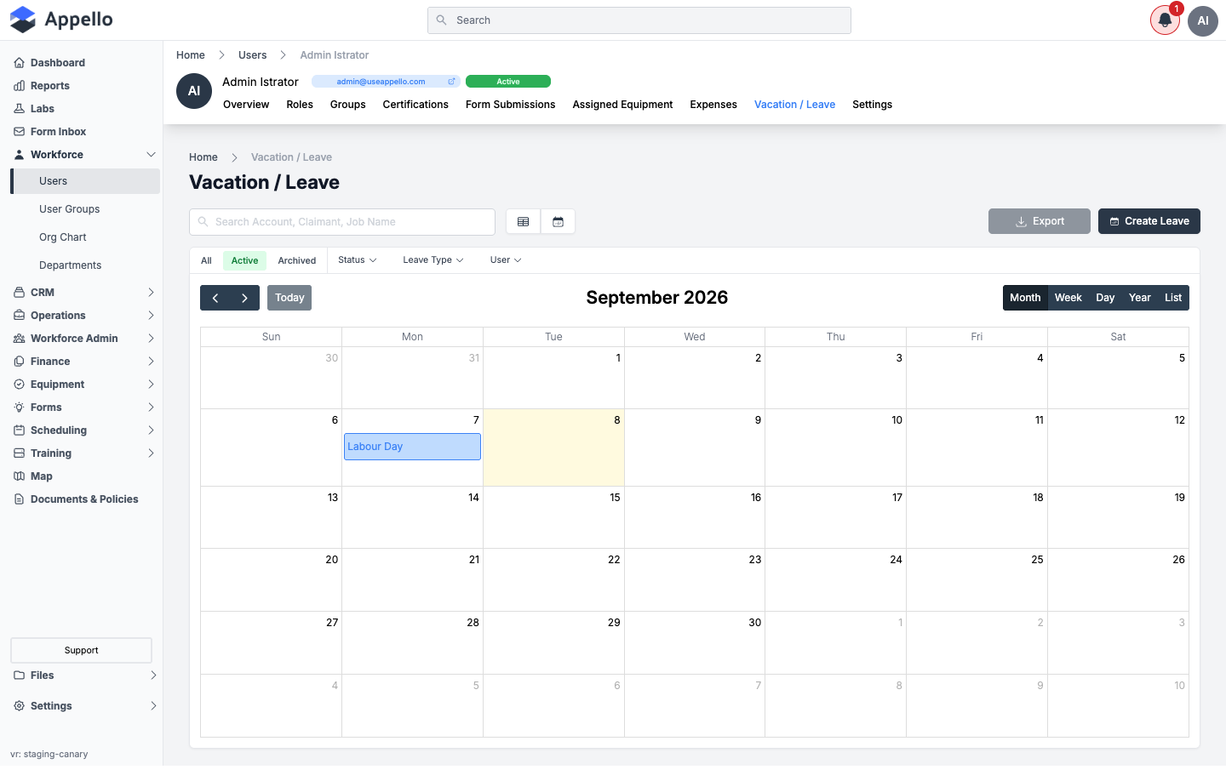Open the Labour Day calendar event

(x=412, y=447)
